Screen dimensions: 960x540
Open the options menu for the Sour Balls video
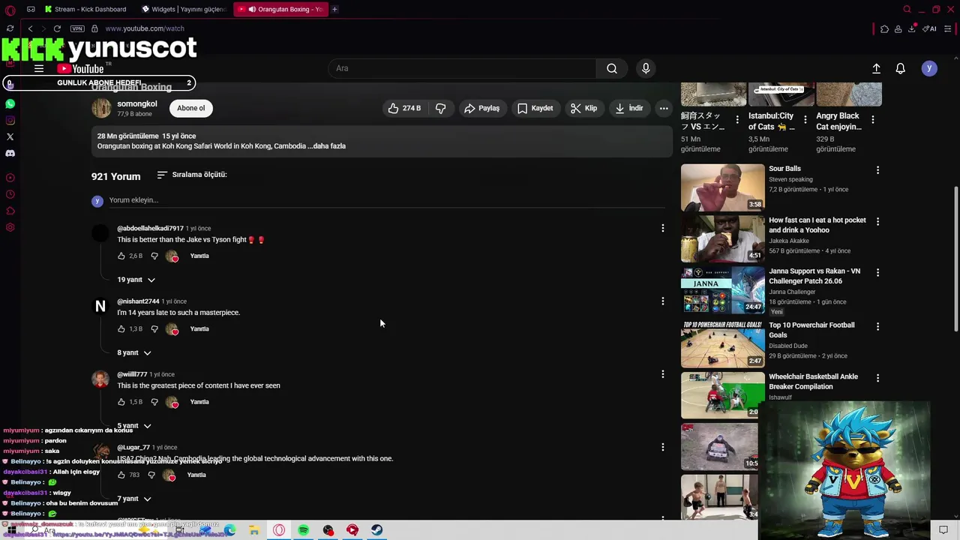[877, 170]
